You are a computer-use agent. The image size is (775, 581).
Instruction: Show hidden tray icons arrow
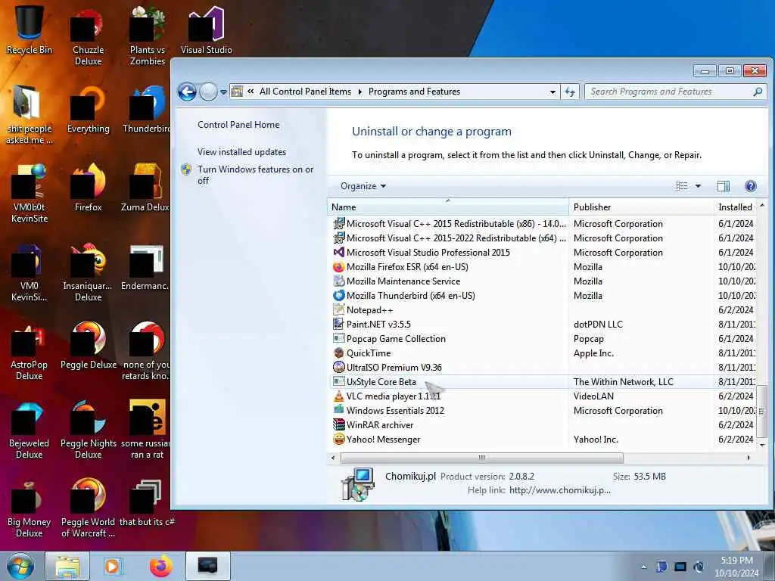click(x=643, y=567)
